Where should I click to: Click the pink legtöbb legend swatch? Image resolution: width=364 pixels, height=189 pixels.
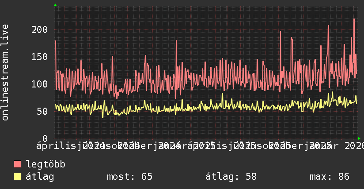click(17, 164)
